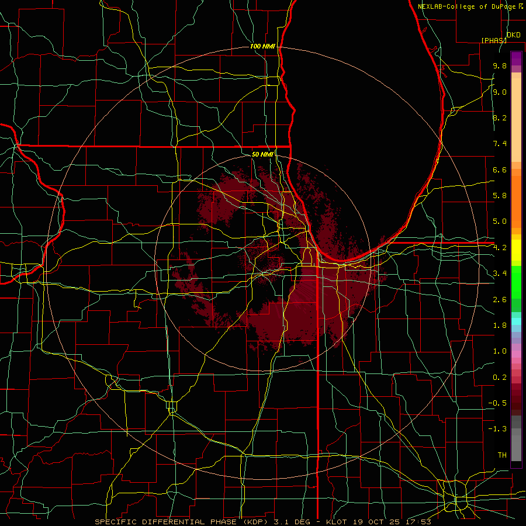Select the 5.8 scale label
The height and width of the screenshot is (526, 526).
coord(500,196)
